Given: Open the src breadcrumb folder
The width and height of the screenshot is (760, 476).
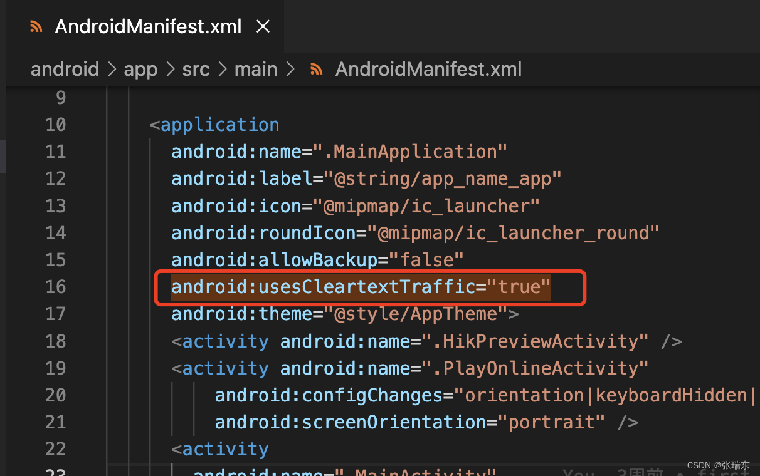Looking at the screenshot, I should click(x=196, y=69).
